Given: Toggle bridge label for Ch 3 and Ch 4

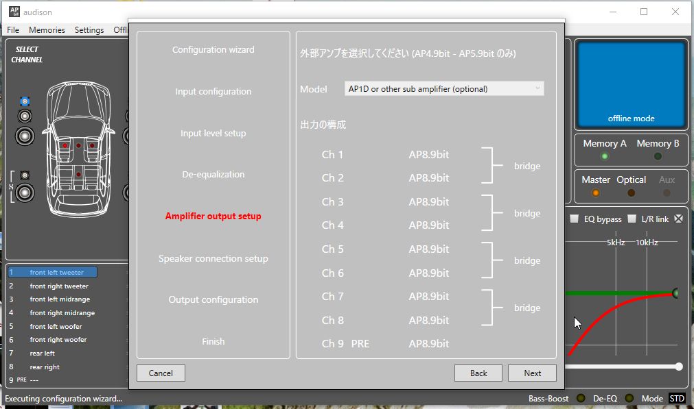Looking at the screenshot, I should pyautogui.click(x=527, y=213).
